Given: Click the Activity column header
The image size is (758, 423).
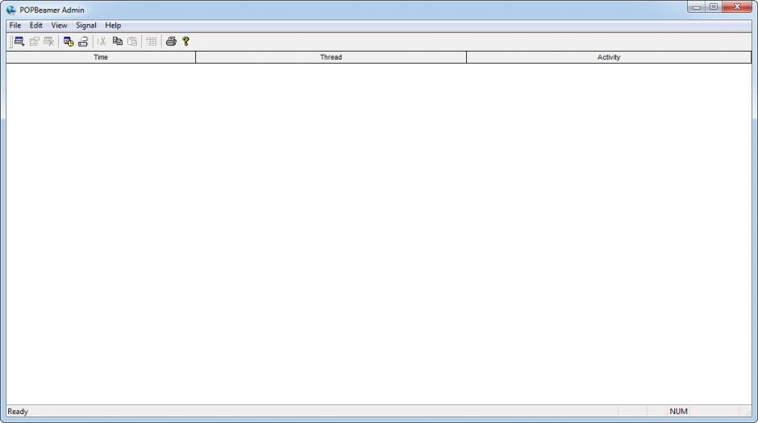Looking at the screenshot, I should click(x=609, y=57).
